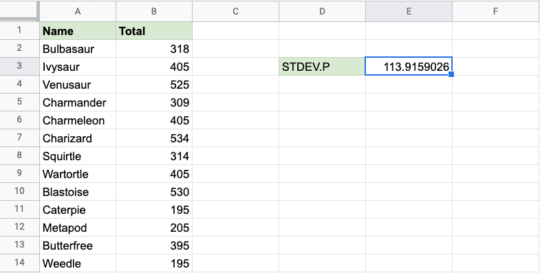
Task: Select Metapod's total 205
Action: click(154, 228)
